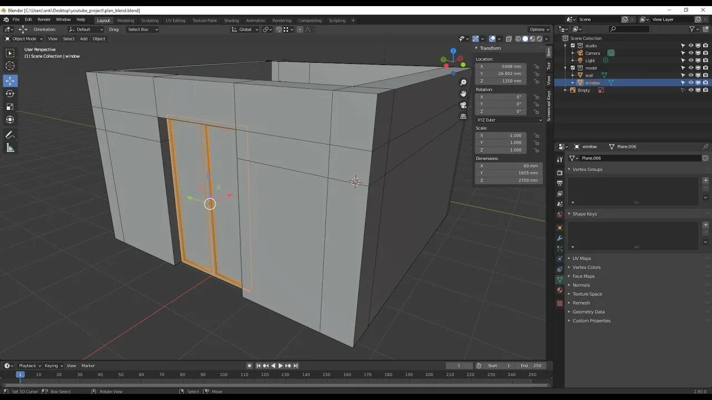Expand the Geometry Data panel
The image size is (712, 400).
point(588,312)
